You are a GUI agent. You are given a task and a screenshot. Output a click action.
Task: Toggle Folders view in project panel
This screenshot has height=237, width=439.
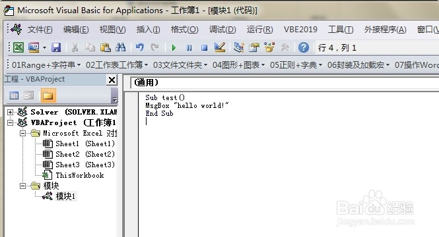coord(48,95)
